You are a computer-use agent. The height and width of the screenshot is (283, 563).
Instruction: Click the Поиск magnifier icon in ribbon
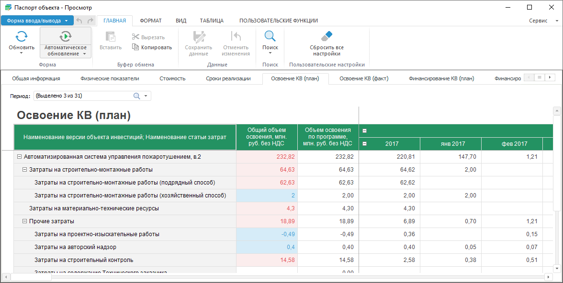[270, 36]
